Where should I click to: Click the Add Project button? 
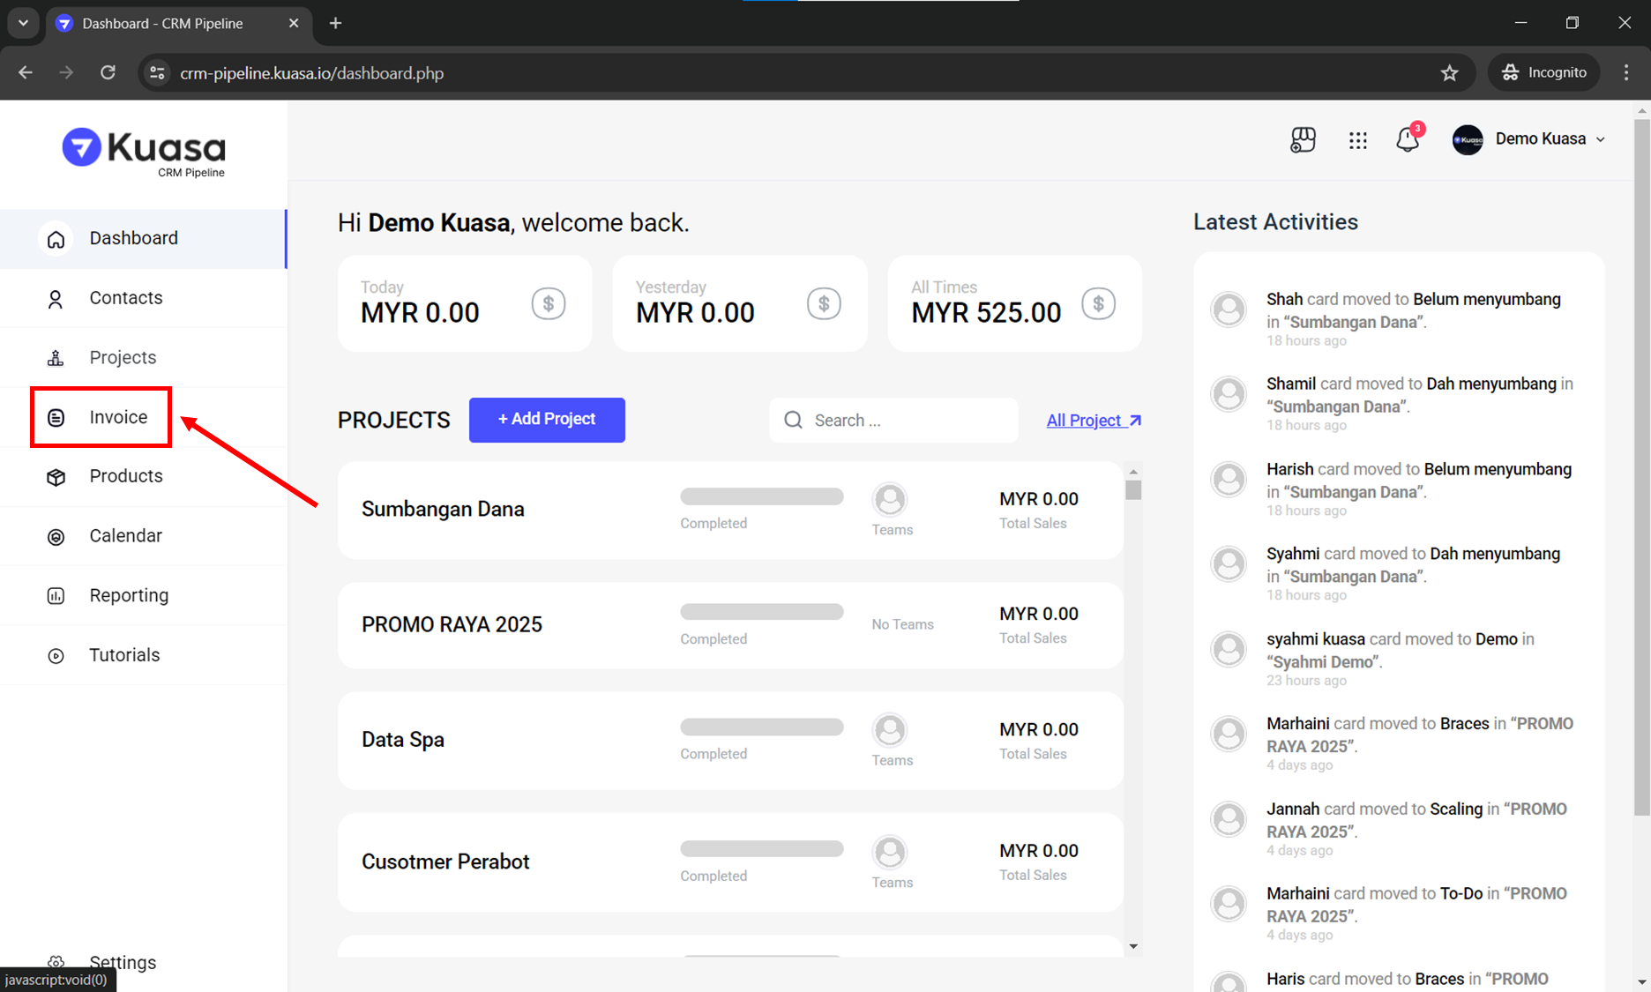[x=547, y=420]
